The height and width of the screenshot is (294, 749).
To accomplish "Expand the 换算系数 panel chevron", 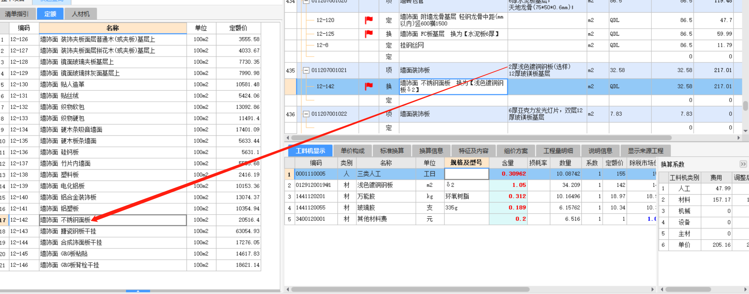I will click(x=743, y=164).
